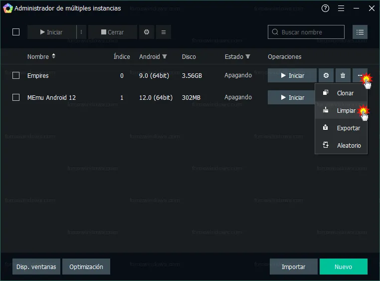
Task: Switch list view using top-right icon
Action: [x=360, y=32]
